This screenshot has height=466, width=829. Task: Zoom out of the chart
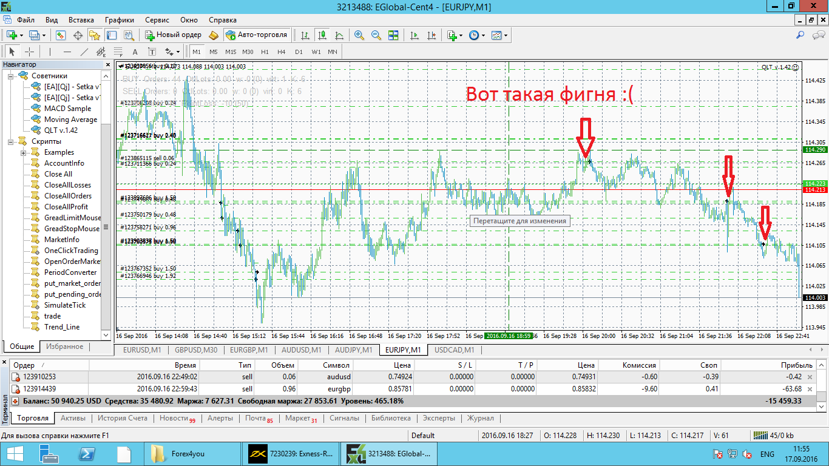coord(376,35)
